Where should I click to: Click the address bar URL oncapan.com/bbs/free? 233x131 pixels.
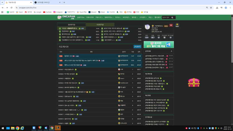pos(28,8)
